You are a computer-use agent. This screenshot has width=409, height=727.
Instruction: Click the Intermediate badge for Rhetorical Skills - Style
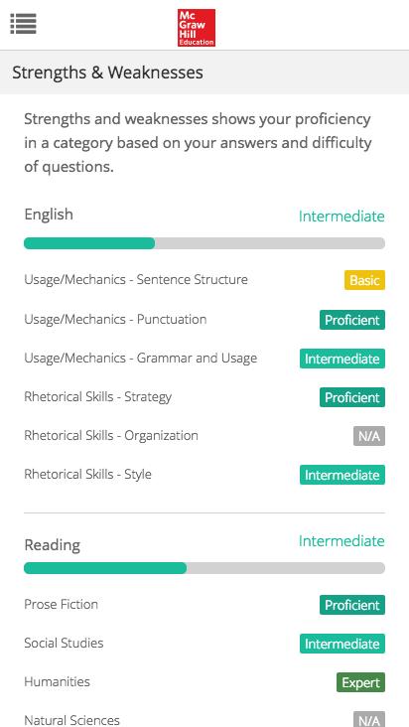[342, 475]
